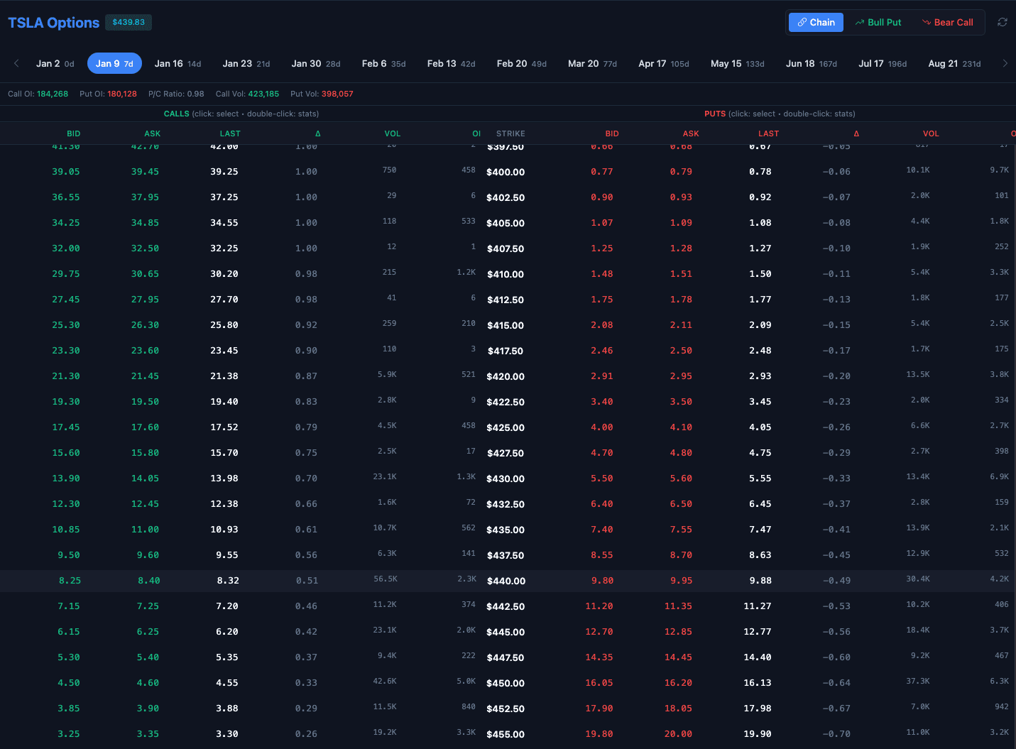
Task: Click the $450.00 strike cell
Action: pos(506,683)
